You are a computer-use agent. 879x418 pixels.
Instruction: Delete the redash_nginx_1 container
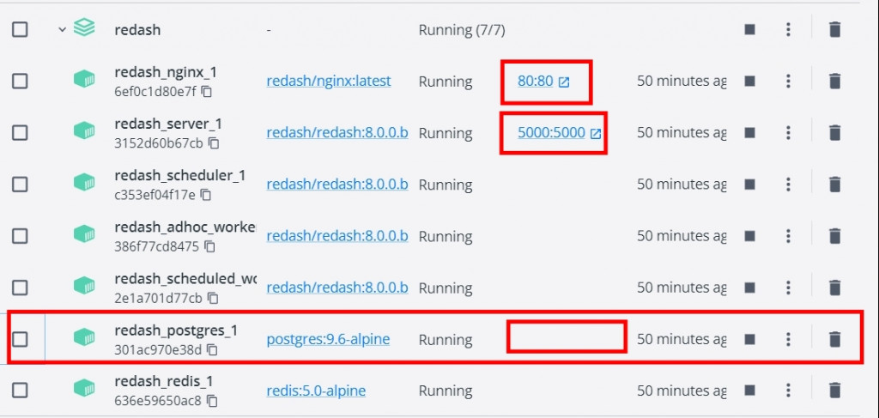(x=835, y=82)
